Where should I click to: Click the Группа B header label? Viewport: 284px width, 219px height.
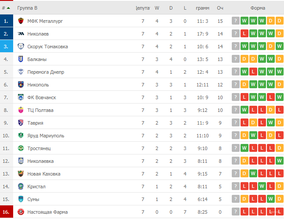click(x=27, y=8)
